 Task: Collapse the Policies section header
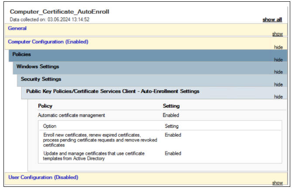(x=21, y=54)
